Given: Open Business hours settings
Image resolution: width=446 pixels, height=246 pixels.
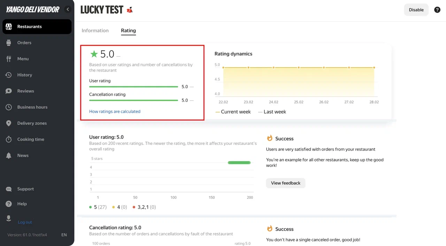Looking at the screenshot, I should click(x=32, y=107).
